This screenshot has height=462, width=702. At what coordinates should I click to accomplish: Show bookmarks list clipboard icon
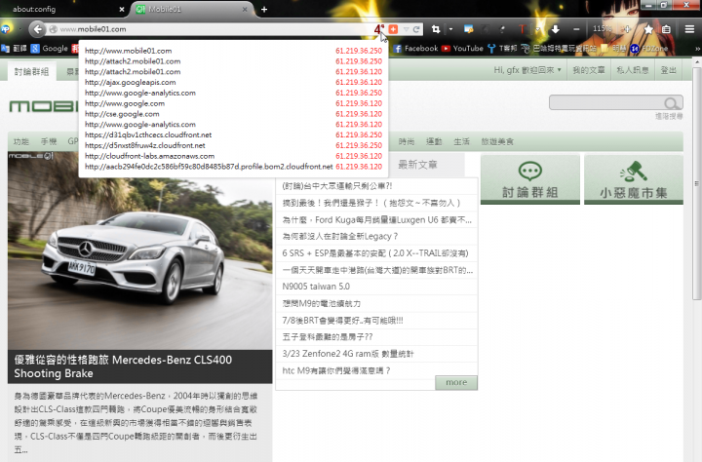pyautogui.click(x=666, y=29)
